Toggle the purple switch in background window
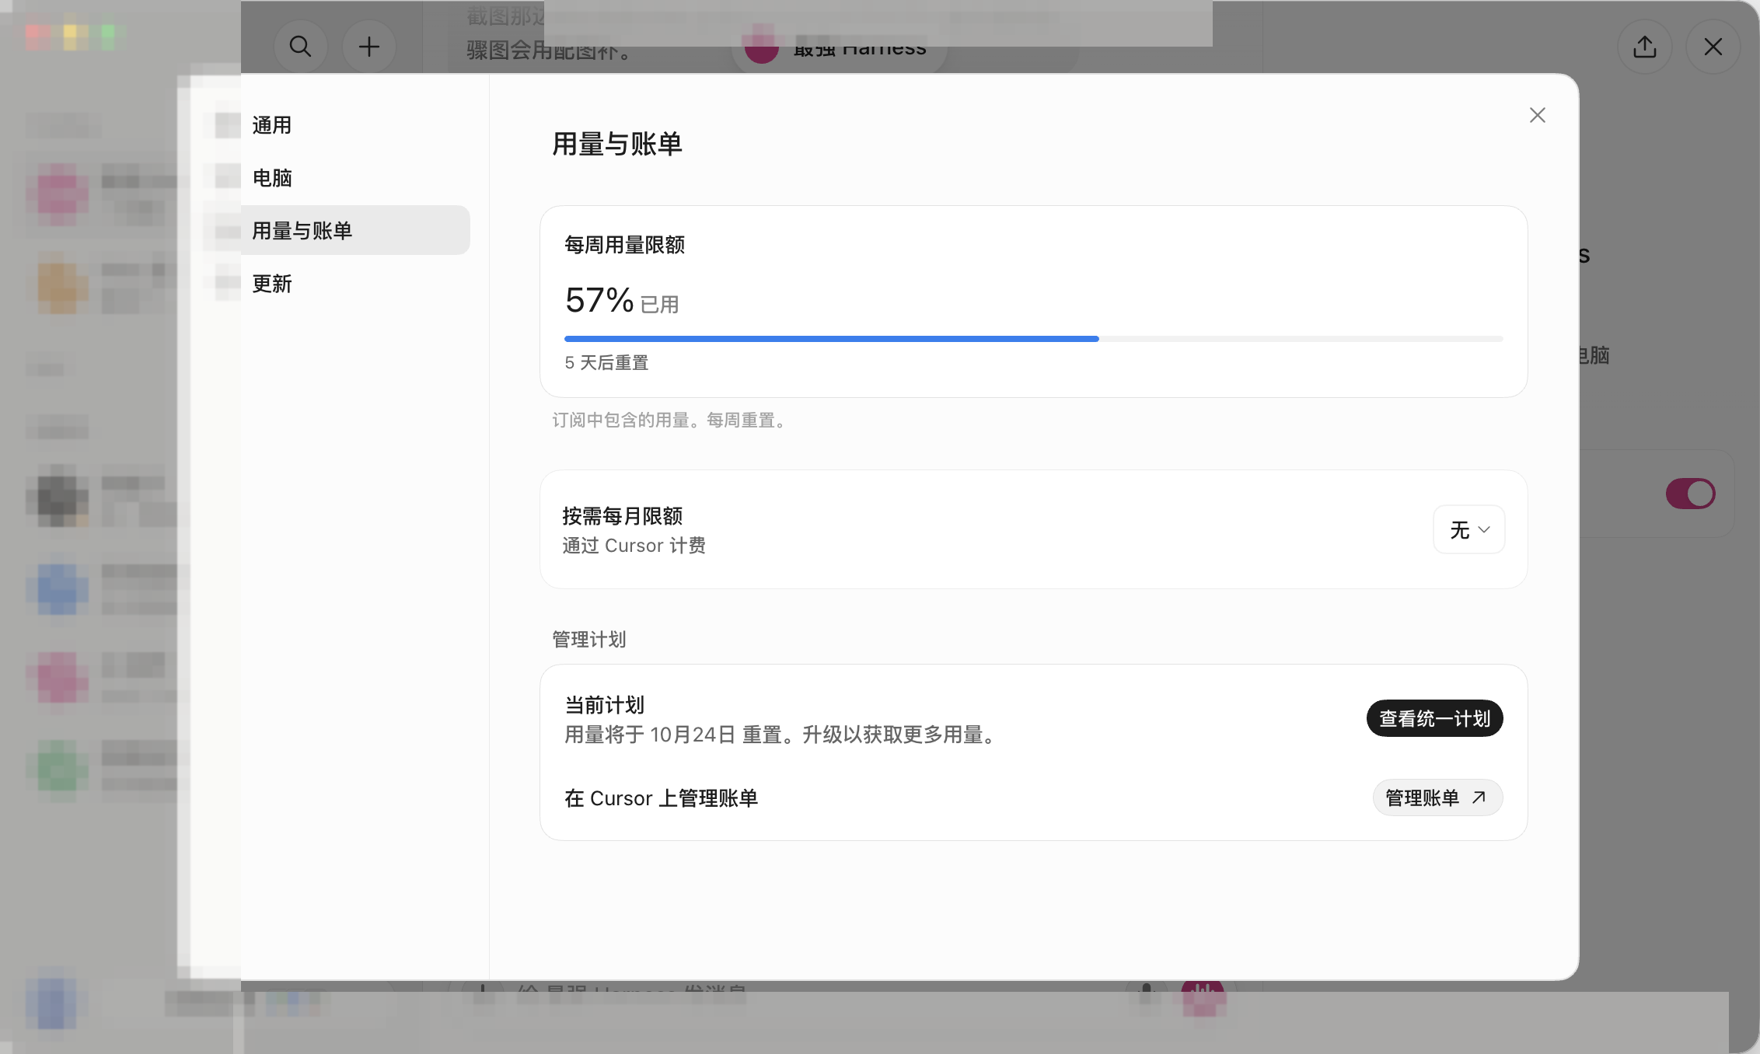 1690,494
